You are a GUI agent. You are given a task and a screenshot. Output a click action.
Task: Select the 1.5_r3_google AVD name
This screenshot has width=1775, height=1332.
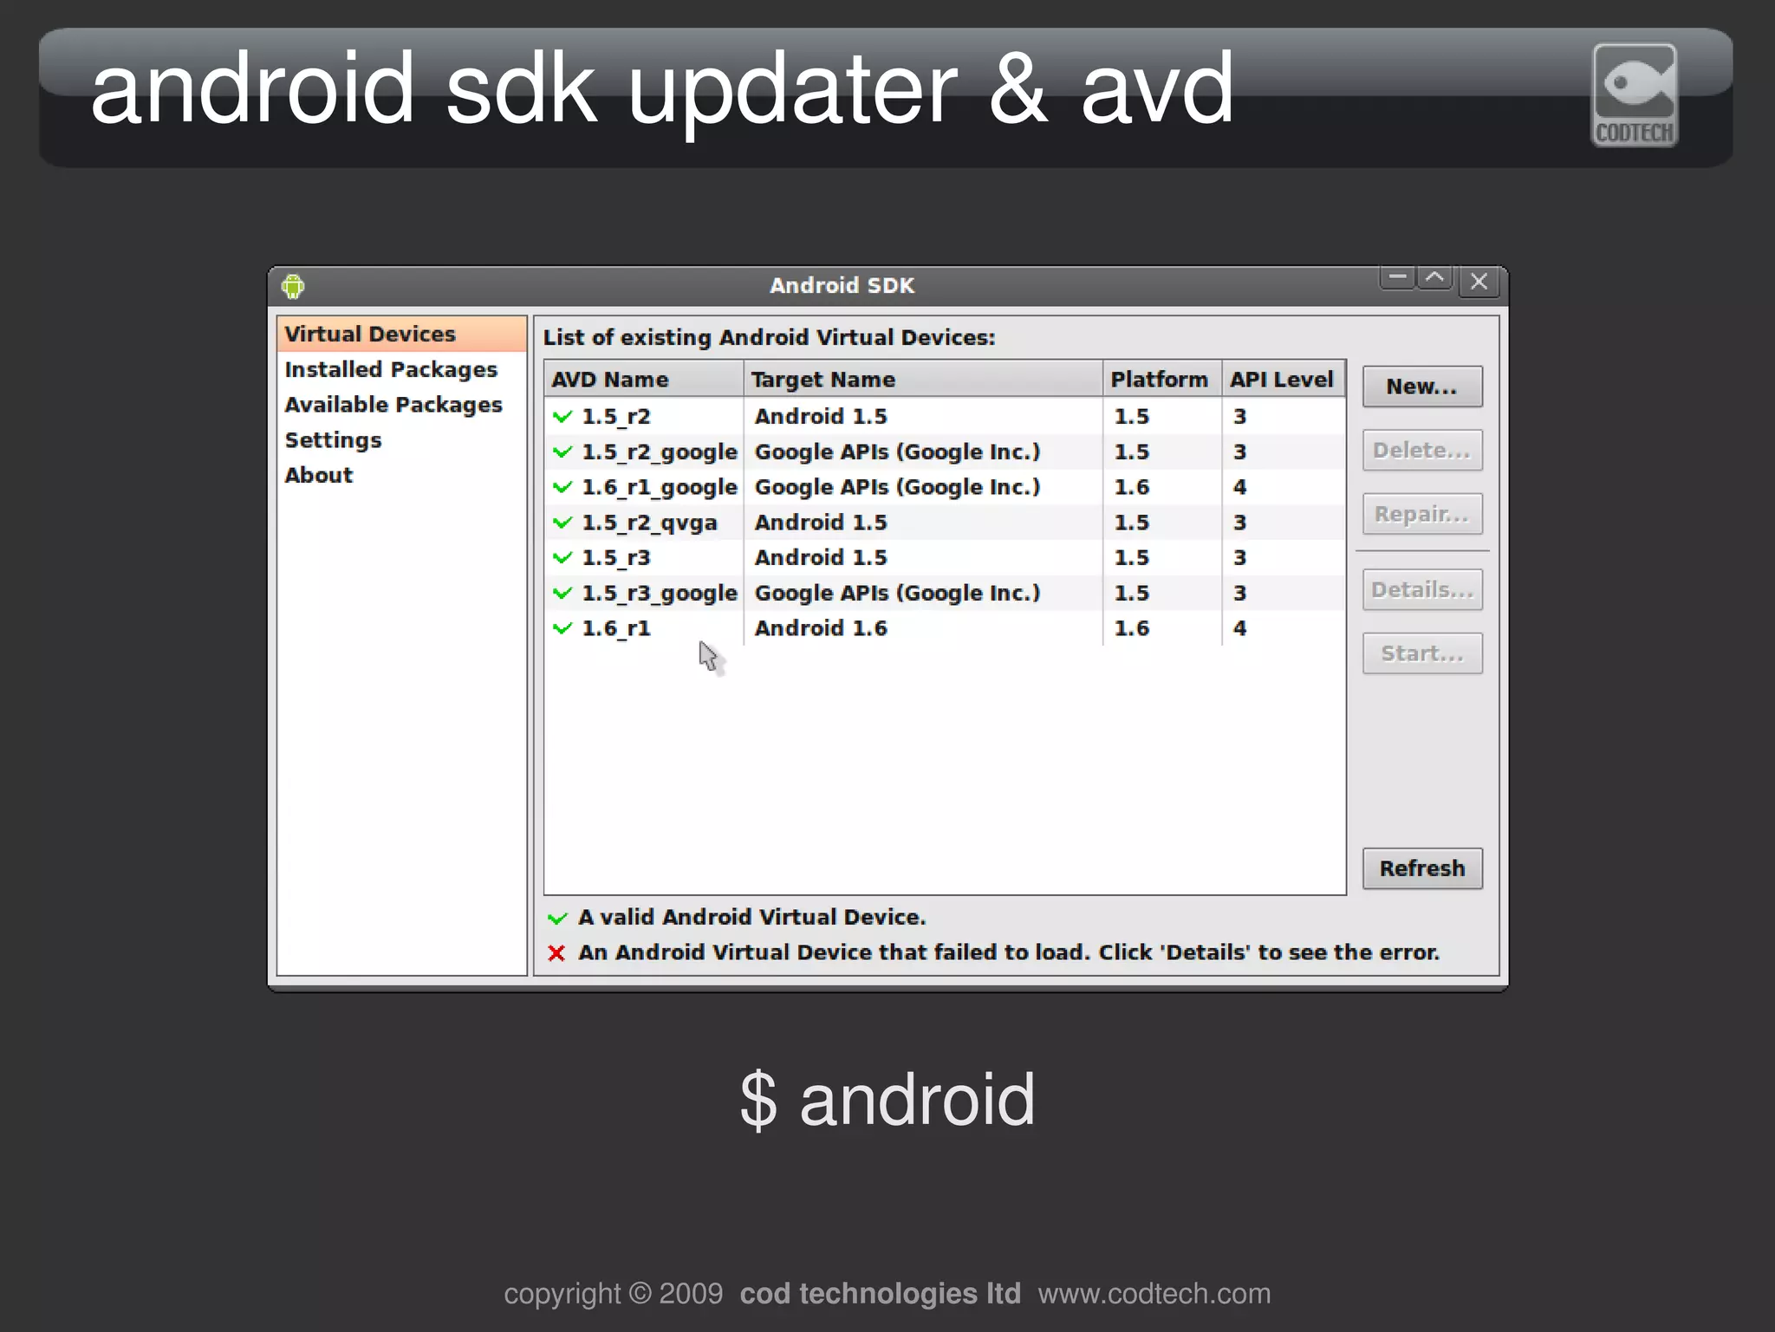(660, 594)
